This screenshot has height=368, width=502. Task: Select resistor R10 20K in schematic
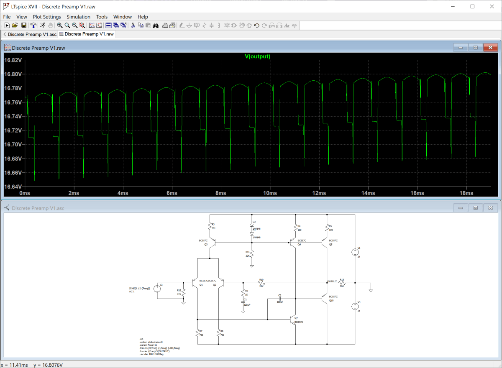pos(261,282)
